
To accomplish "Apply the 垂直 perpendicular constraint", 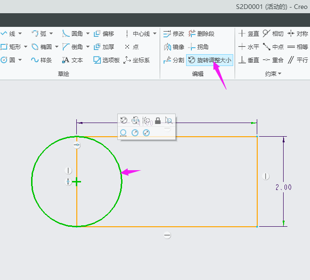I will [x=249, y=60].
